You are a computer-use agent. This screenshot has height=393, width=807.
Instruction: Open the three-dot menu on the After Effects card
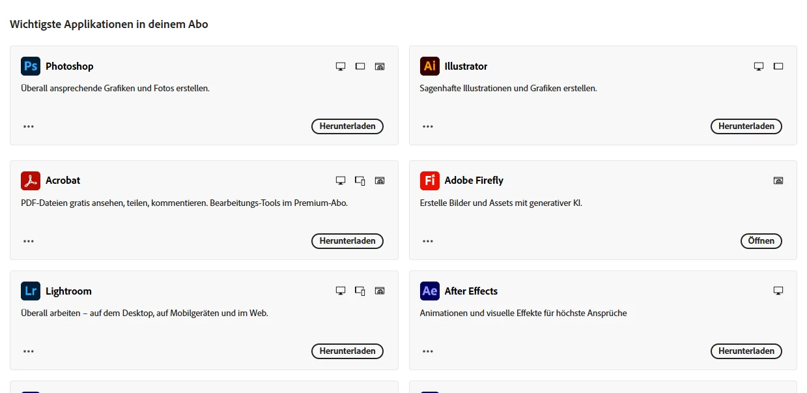click(428, 351)
